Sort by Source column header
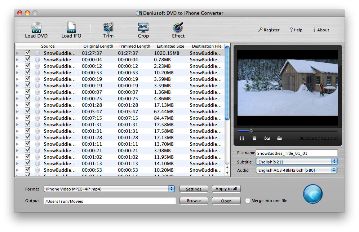Image resolution: width=359 pixels, height=232 pixels. (48, 46)
